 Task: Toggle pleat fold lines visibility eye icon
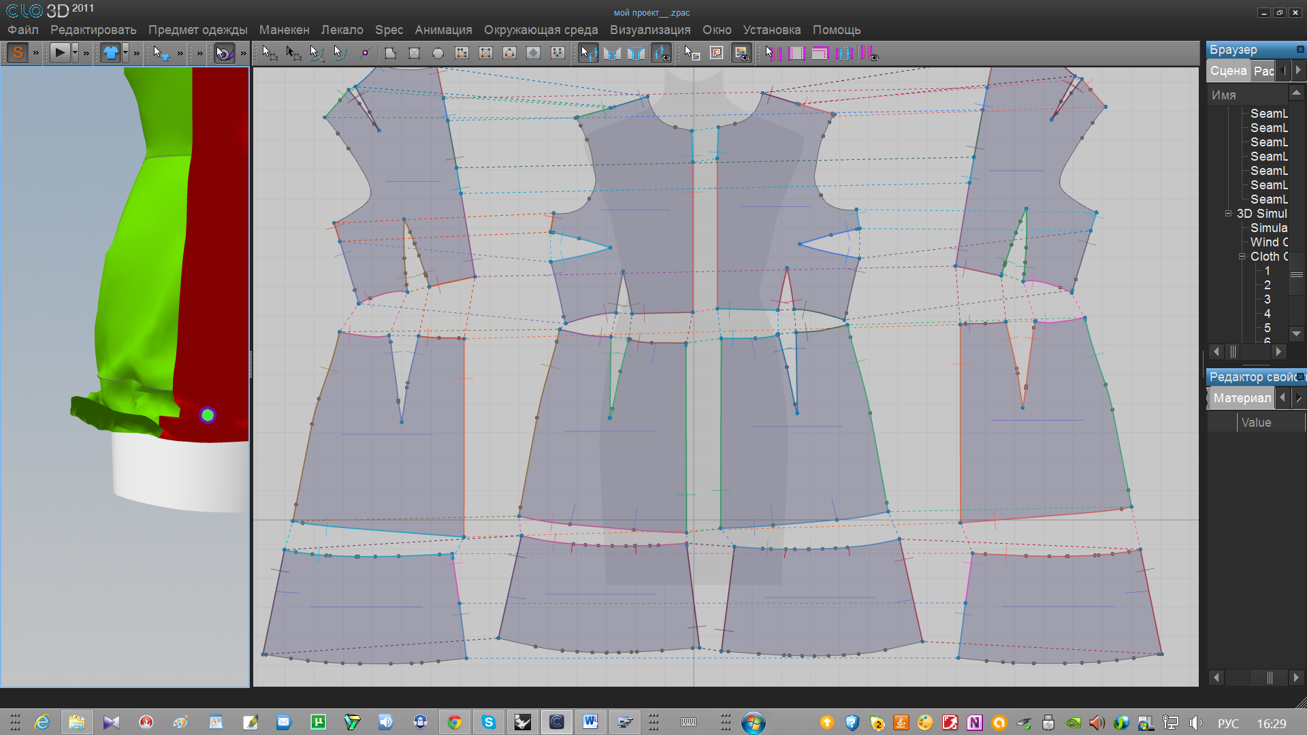click(x=869, y=53)
